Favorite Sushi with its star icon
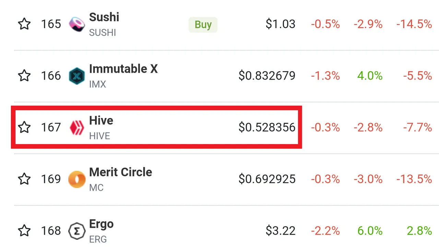 24,24
